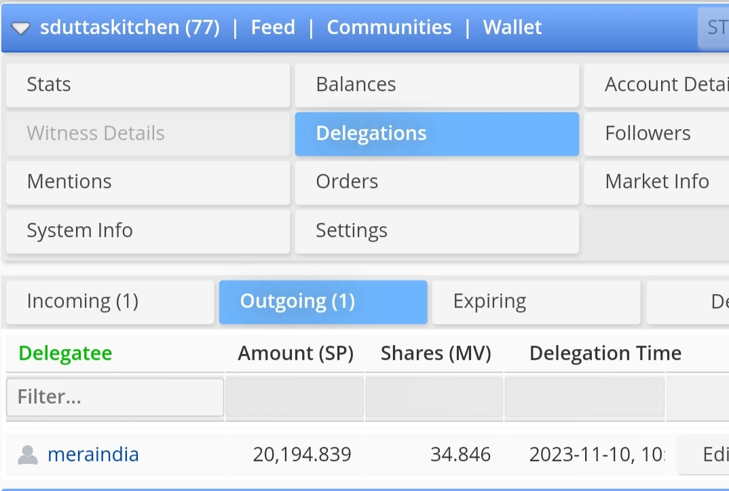This screenshot has height=491, width=729.
Task: Switch to the Balances tab
Action: coord(437,85)
